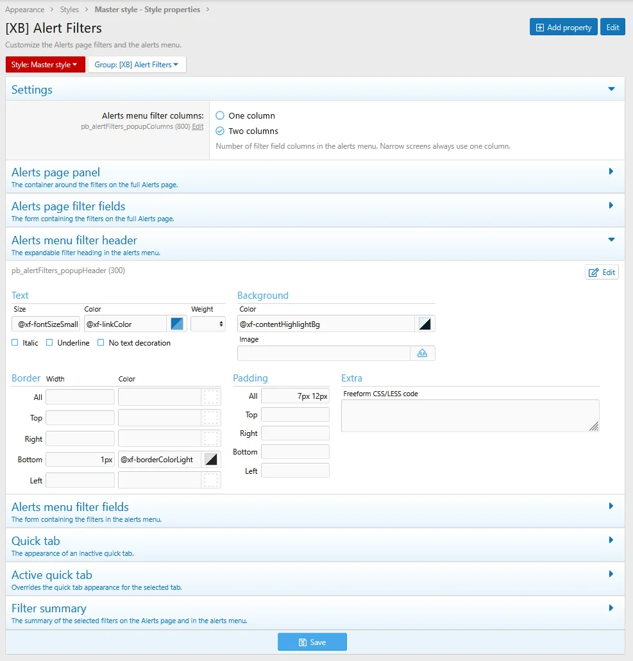The image size is (633, 661).
Task: Open Master style - Style properties breadcrumb
Action: (x=147, y=9)
